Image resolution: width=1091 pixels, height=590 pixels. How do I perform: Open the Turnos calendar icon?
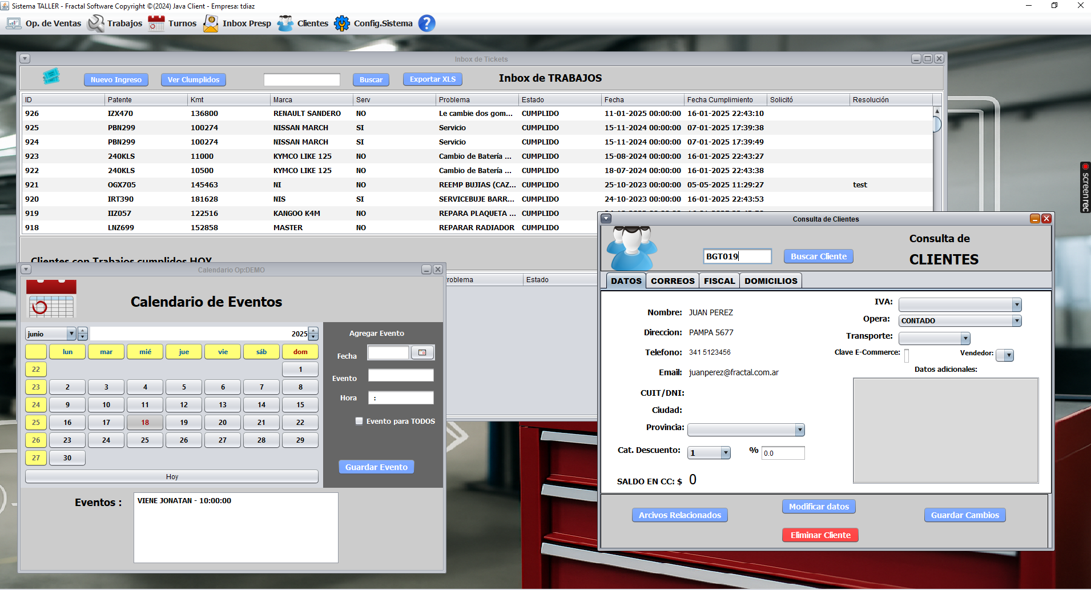coord(156,23)
